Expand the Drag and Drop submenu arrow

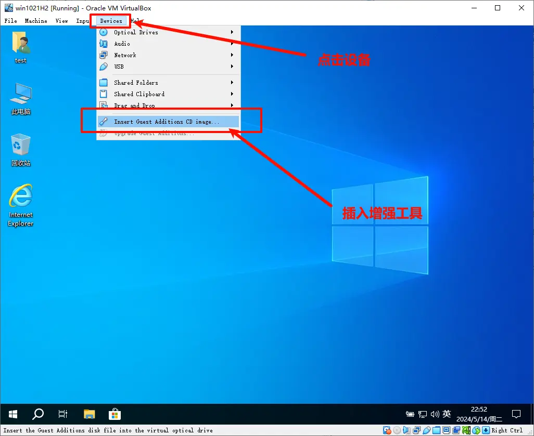[x=232, y=105]
